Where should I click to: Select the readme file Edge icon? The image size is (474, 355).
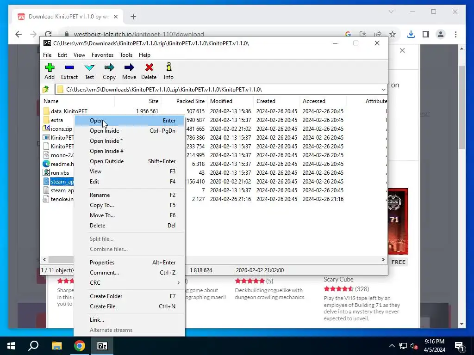46,164
